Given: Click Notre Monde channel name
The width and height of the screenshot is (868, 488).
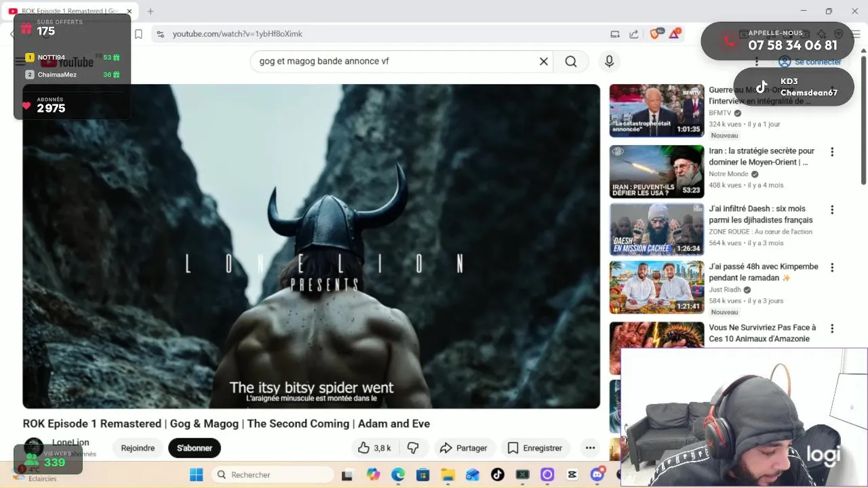Looking at the screenshot, I should [x=728, y=174].
